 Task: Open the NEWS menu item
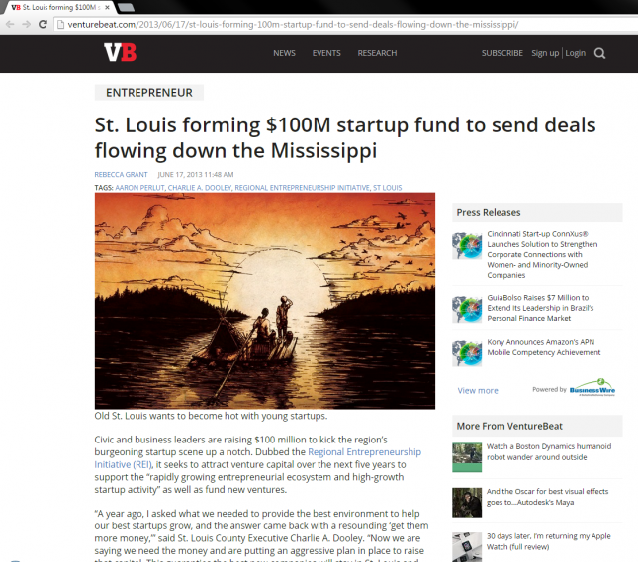[284, 53]
